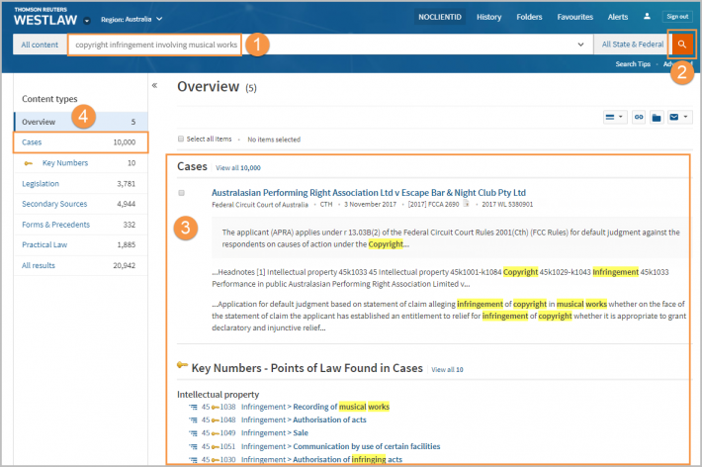Image resolution: width=702 pixels, height=467 pixels.
Task: Open the PDF icon beside [2017] FCCA 2690
Action: (466, 204)
